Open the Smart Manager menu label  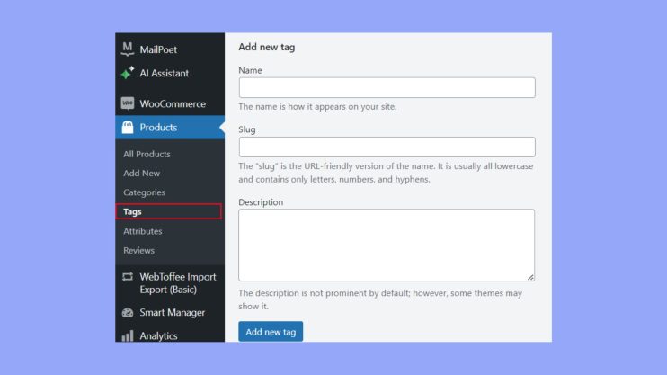[x=173, y=313]
